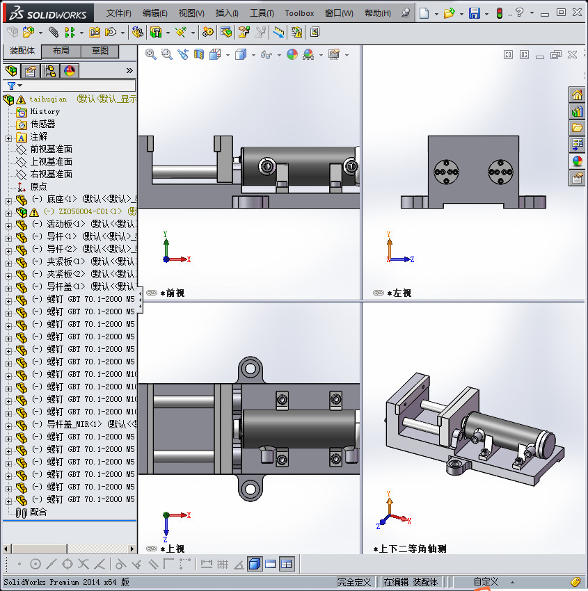This screenshot has width=588, height=591.
Task: Open the Toolbox menu
Action: (299, 13)
